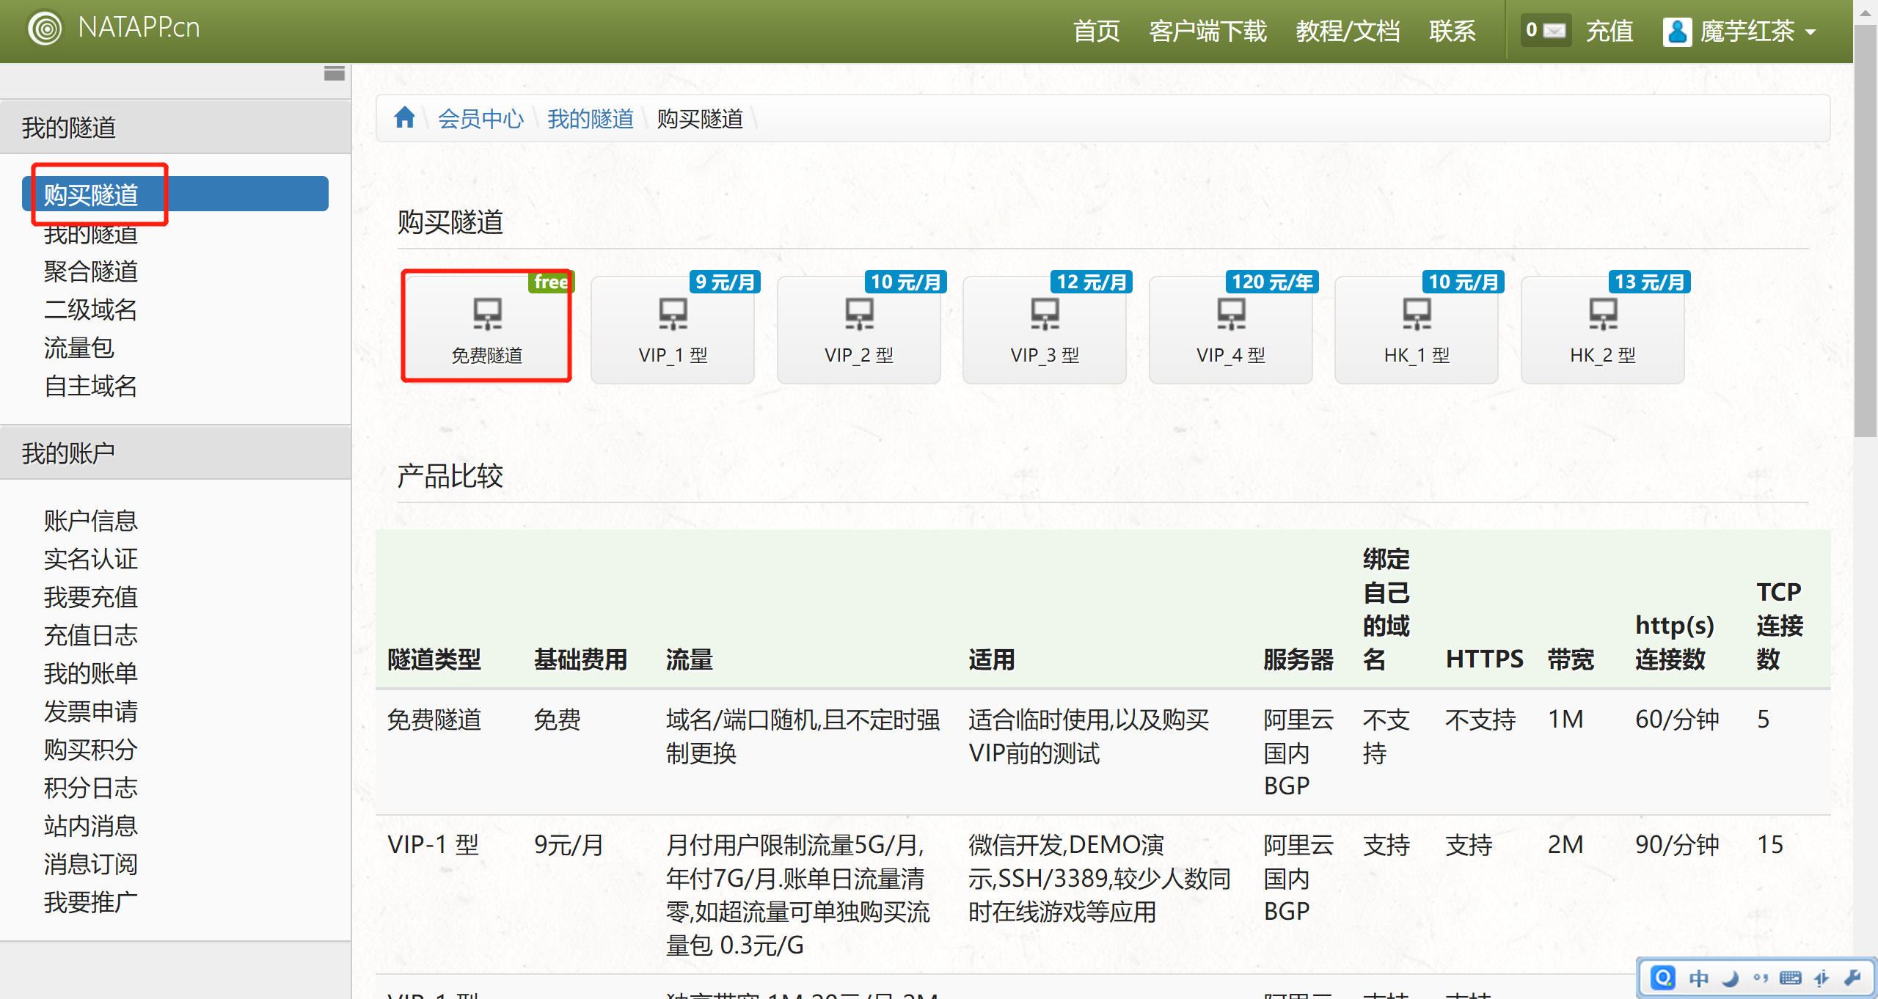The image size is (1878, 999).
Task: Click the VIP-1 型 row name cell
Action: (x=434, y=845)
